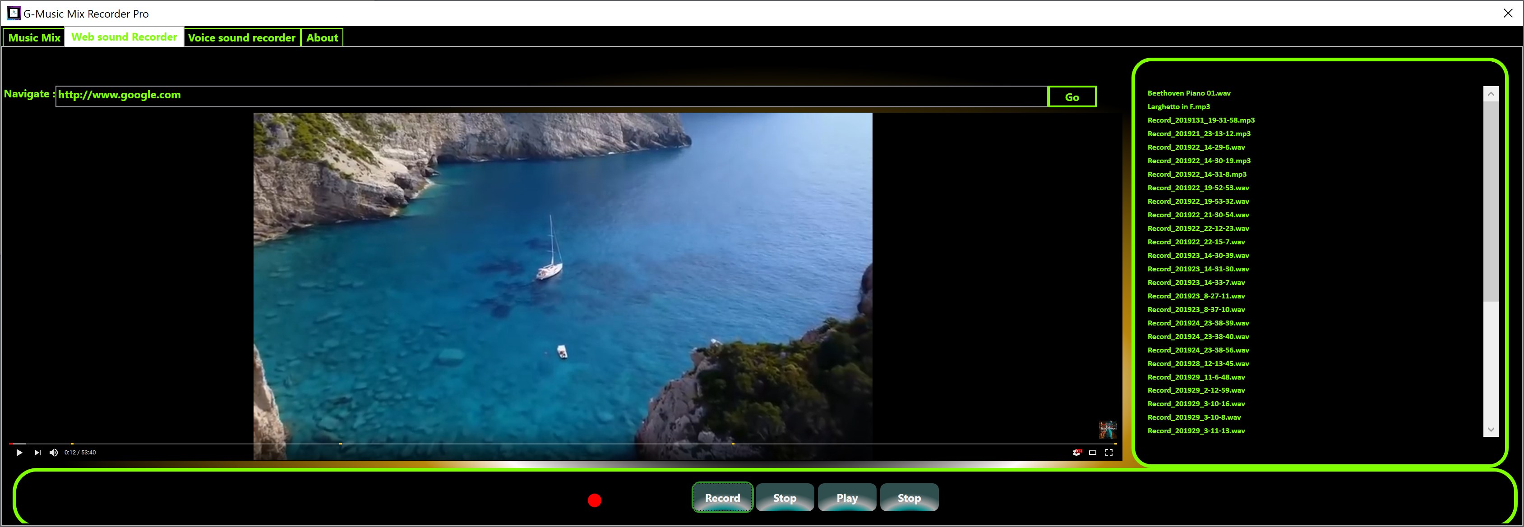Enter fullscreen video mode
The width and height of the screenshot is (1524, 527).
[1108, 453]
